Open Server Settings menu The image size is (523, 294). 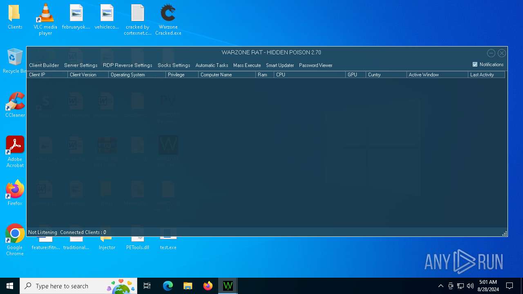pyautogui.click(x=80, y=65)
